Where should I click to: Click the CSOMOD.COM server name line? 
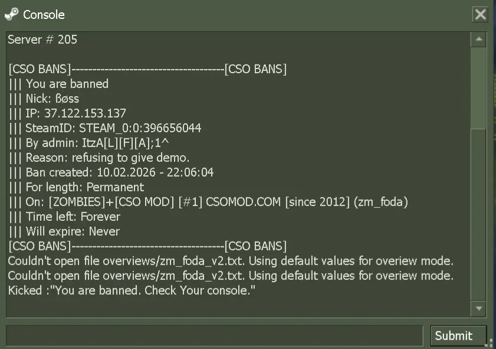pos(208,202)
